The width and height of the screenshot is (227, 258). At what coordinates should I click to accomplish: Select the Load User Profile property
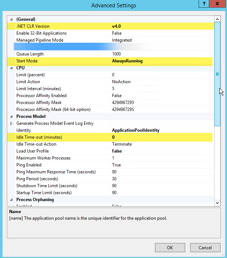pos(33,151)
